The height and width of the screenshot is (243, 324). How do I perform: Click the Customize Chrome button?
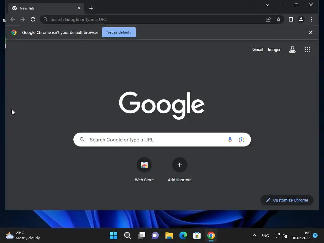287,200
